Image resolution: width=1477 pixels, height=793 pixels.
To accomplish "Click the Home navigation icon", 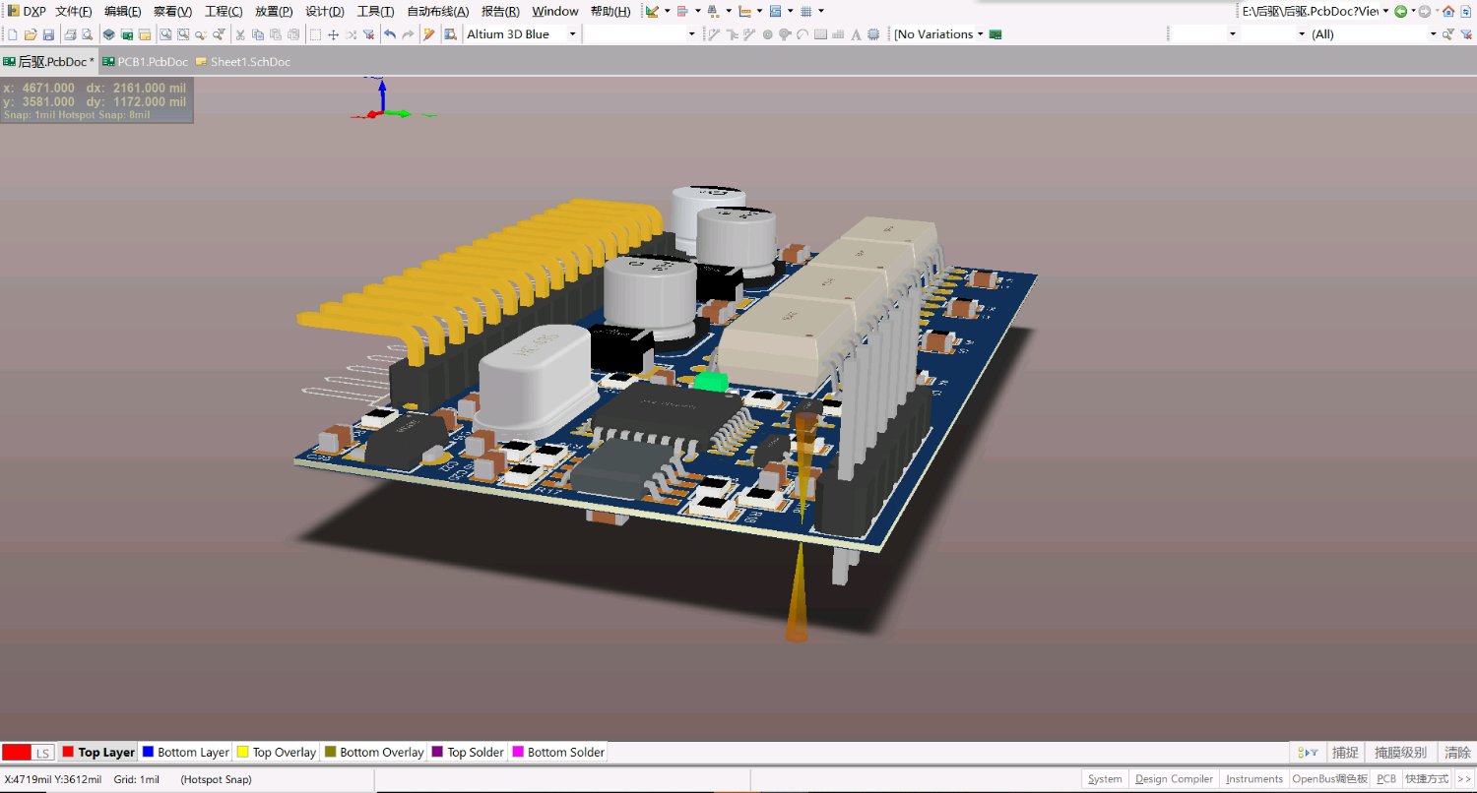I will (x=1447, y=12).
